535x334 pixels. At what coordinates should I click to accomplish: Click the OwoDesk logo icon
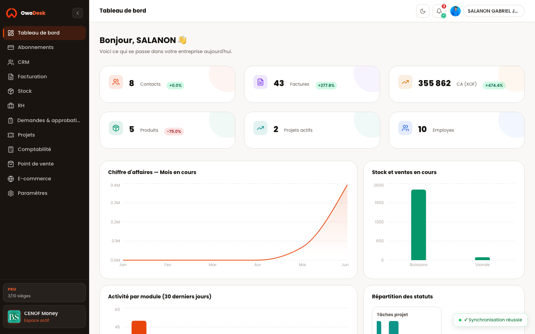pos(12,13)
